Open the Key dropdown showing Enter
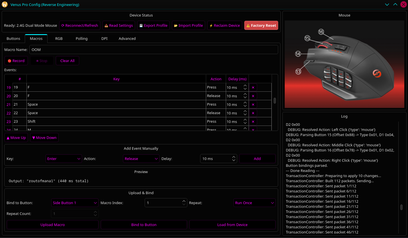 pyautogui.click(x=64, y=159)
